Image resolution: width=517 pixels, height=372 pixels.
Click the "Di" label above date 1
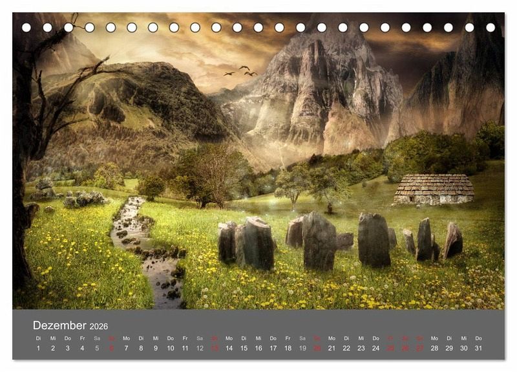(x=38, y=338)
